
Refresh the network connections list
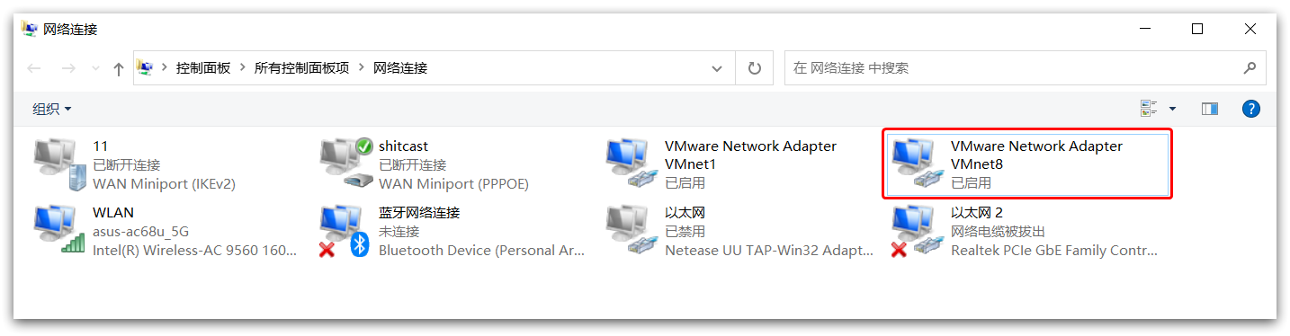tap(755, 68)
